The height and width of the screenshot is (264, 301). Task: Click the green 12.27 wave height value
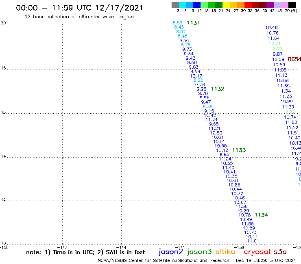point(289,112)
